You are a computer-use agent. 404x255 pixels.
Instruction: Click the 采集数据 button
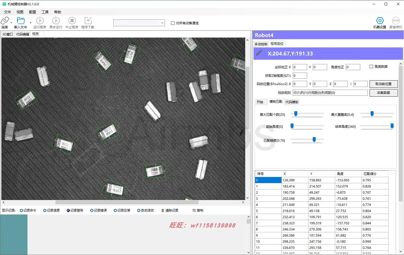point(383,93)
